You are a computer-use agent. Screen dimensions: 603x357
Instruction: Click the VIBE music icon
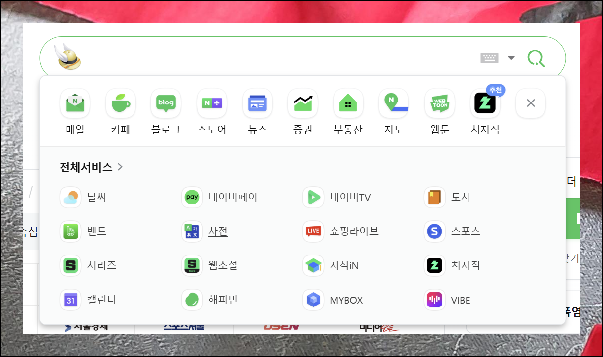[x=435, y=300]
